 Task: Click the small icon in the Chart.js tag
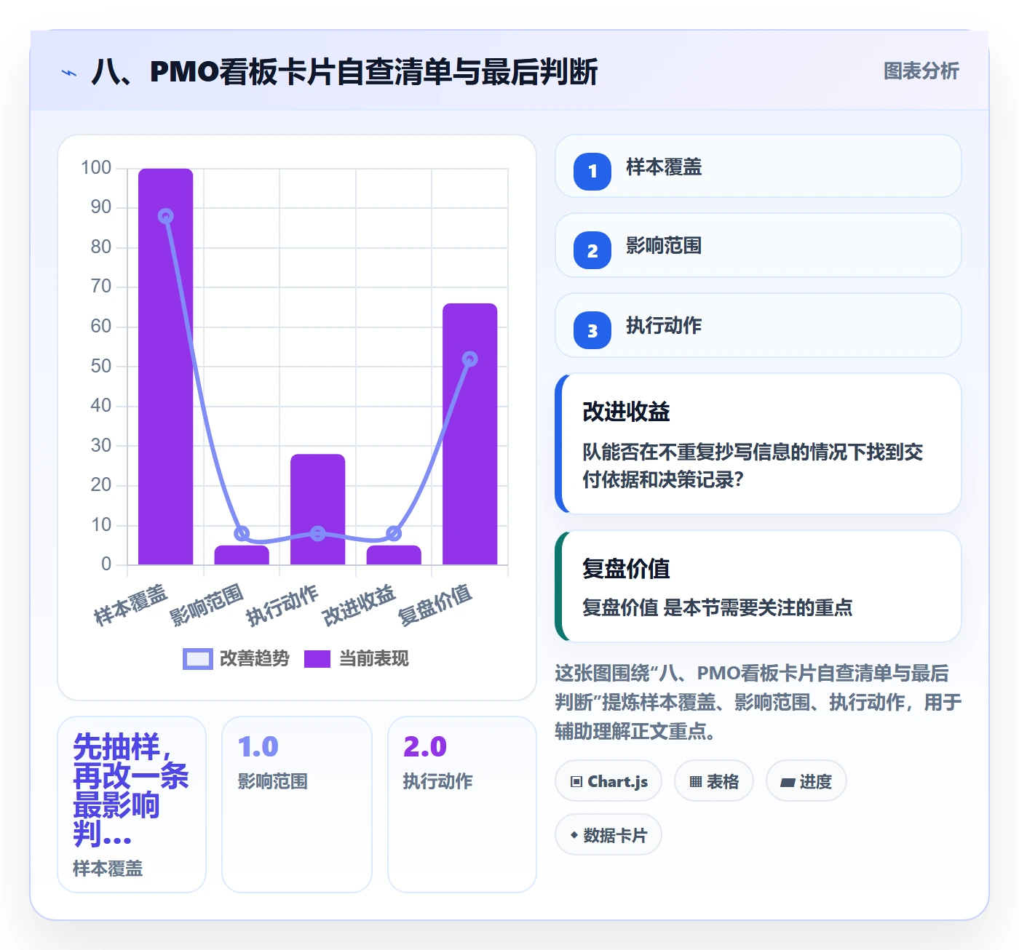pos(576,782)
